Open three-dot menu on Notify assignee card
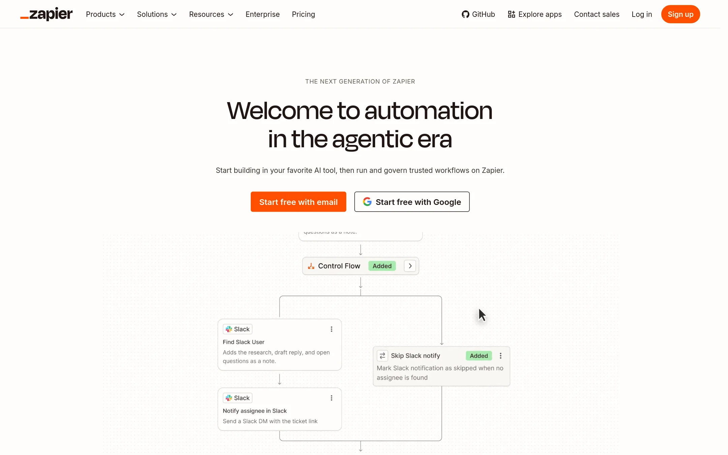 click(331, 398)
